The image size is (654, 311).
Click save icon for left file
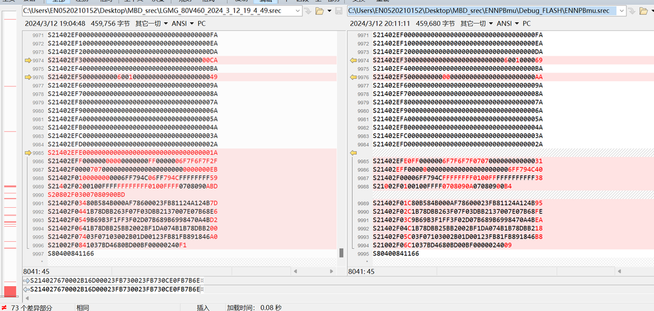(339, 11)
